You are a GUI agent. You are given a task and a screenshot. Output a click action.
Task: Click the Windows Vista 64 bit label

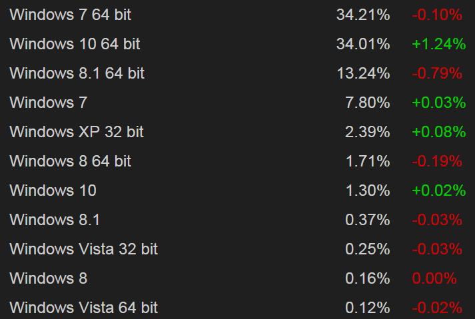[x=84, y=308]
